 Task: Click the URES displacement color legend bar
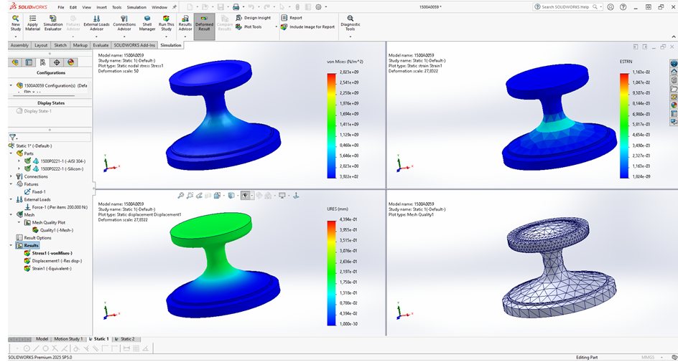pos(332,272)
